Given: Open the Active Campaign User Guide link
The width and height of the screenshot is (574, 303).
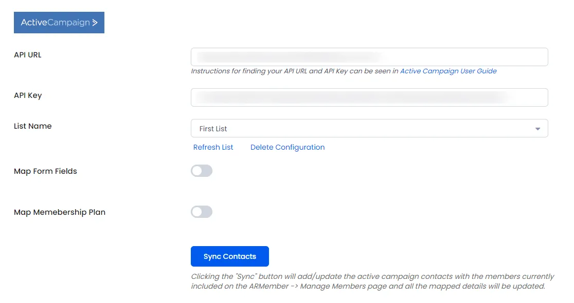Looking at the screenshot, I should 448,71.
